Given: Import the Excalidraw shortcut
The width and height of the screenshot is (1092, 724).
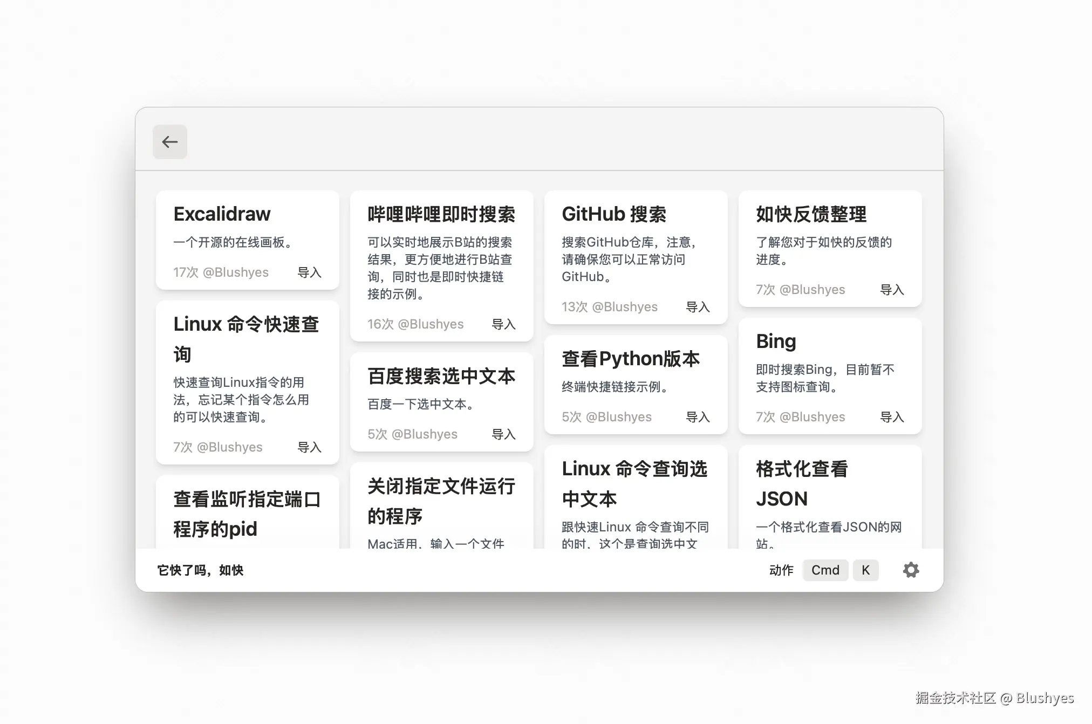Looking at the screenshot, I should [309, 272].
